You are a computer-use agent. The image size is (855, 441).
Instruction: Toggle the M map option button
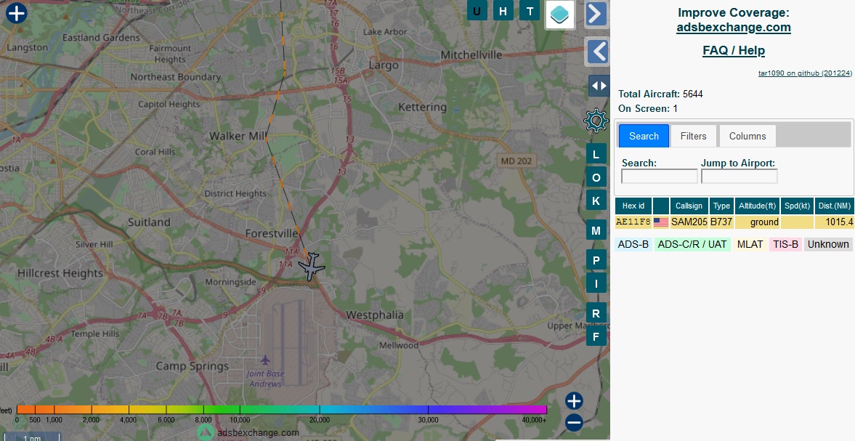[x=596, y=230]
